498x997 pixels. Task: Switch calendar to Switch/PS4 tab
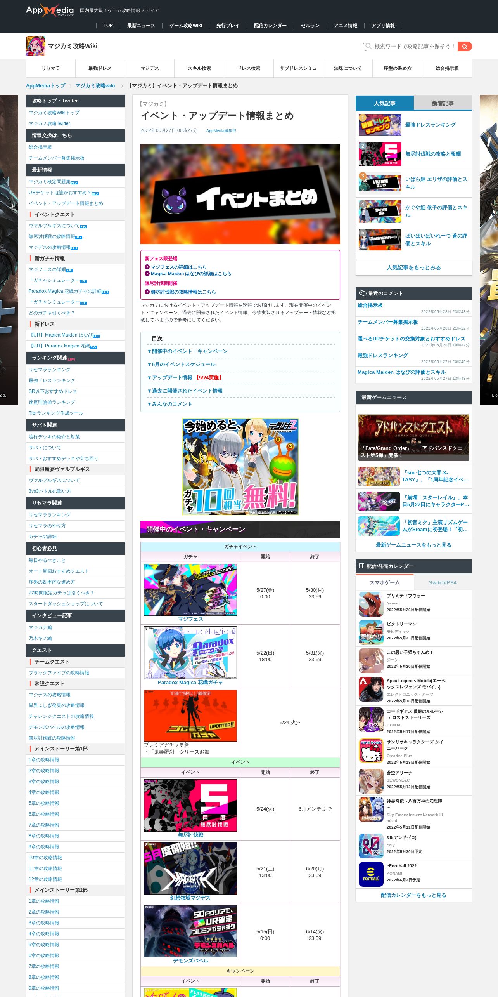click(x=443, y=583)
